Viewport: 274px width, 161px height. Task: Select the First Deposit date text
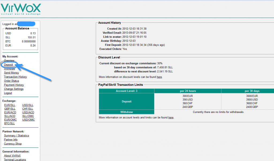pyautogui.click(x=143, y=45)
